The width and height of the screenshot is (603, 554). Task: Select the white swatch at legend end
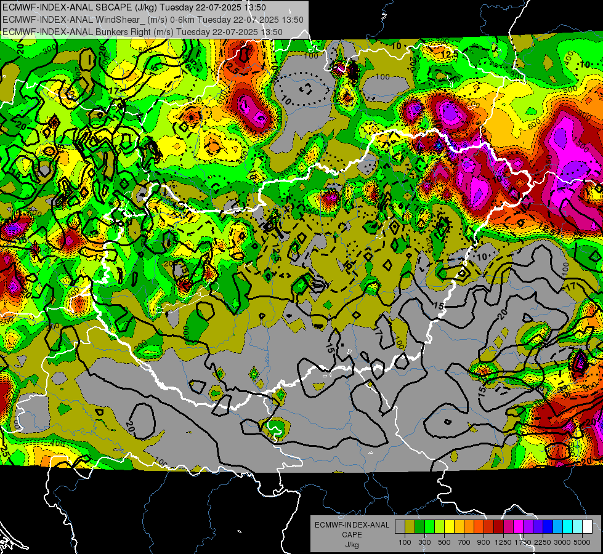(x=587, y=527)
